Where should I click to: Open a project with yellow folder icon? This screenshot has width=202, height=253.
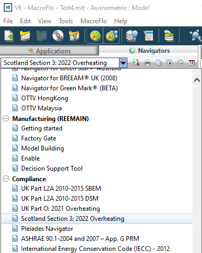[25, 36]
